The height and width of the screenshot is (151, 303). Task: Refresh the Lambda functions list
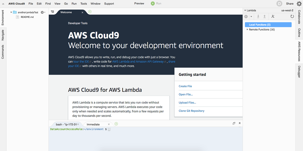(x=292, y=16)
